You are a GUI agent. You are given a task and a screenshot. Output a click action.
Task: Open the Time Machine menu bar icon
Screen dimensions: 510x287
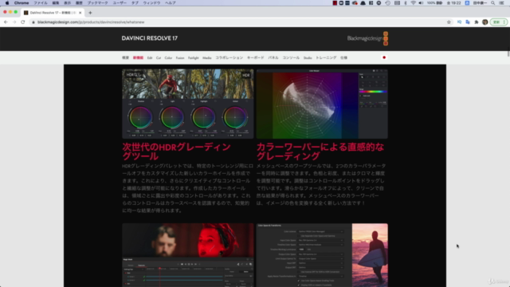click(388, 3)
